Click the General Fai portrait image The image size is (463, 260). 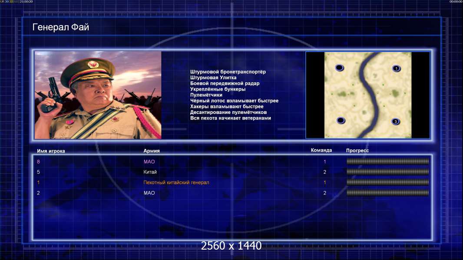point(98,95)
